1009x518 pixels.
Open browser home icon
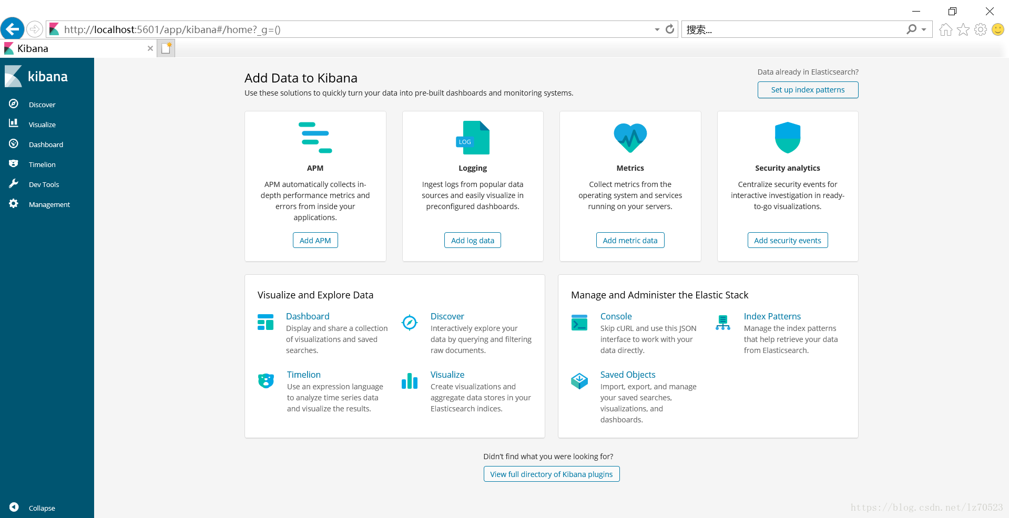click(x=945, y=29)
